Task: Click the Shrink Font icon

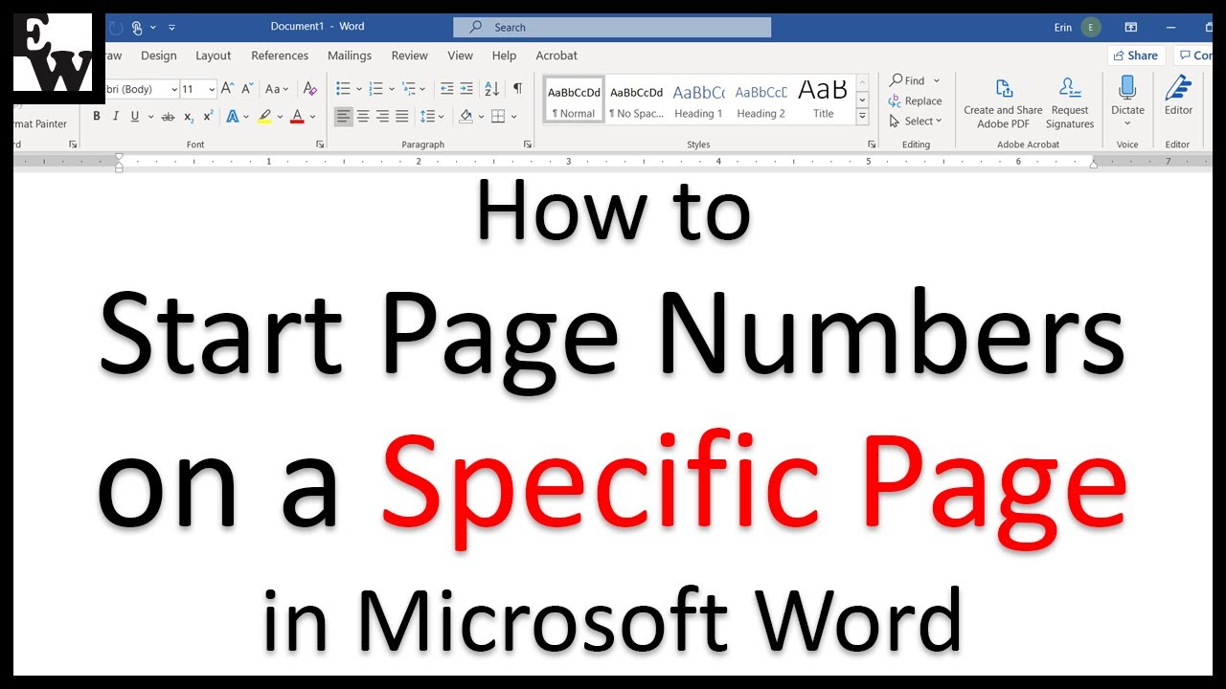Action: pyautogui.click(x=245, y=89)
